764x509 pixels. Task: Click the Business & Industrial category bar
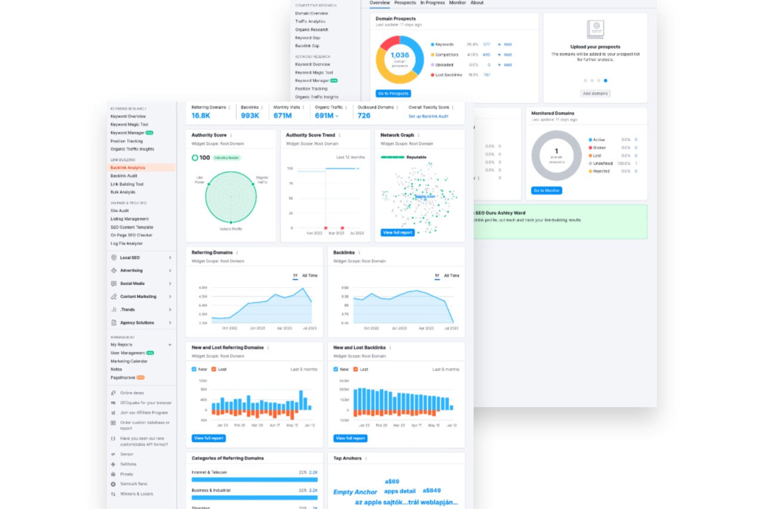(x=255, y=497)
